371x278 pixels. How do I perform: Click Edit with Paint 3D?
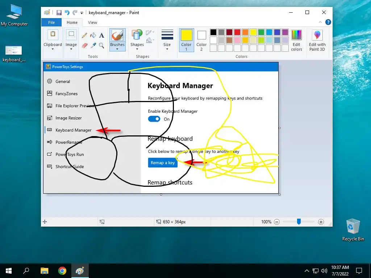pos(317,40)
